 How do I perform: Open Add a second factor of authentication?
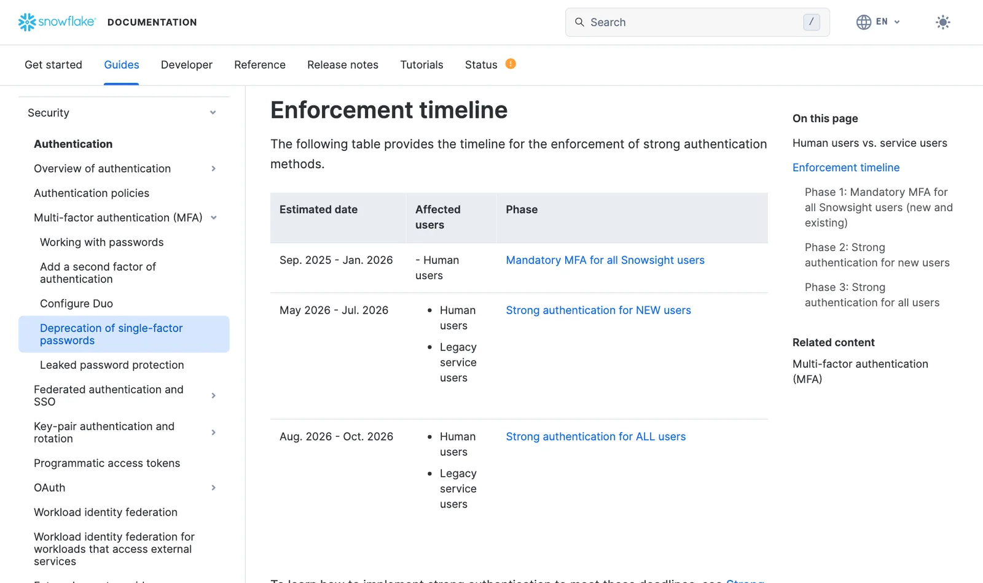click(x=98, y=273)
